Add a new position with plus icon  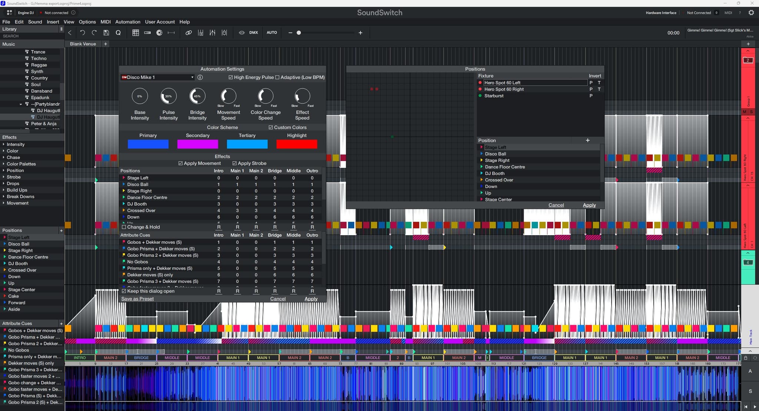tap(587, 140)
